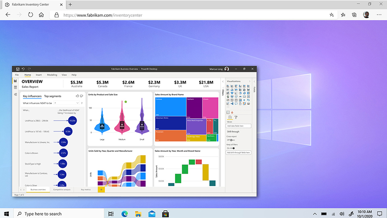Viewport: 387px width, 218px height.
Task: Redo action in Power BI title bar
Action: (29, 69)
